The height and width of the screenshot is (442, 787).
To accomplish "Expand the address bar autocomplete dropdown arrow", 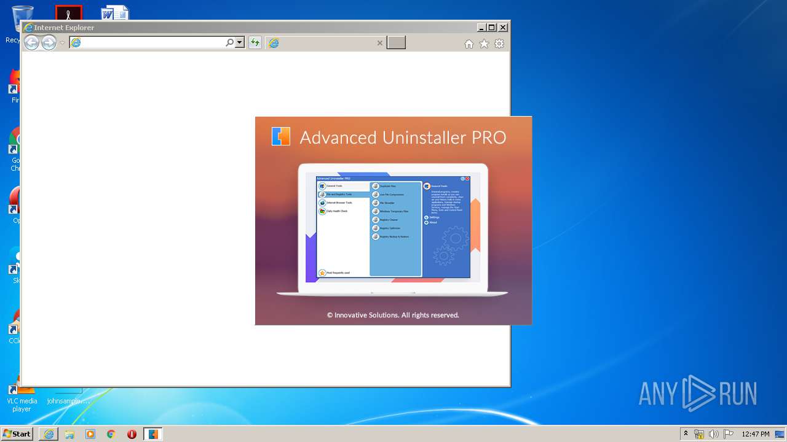I will 240,42.
